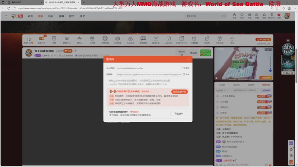
Task: Open the 礼物心愿 gift wish icon
Action: pos(219,40)
